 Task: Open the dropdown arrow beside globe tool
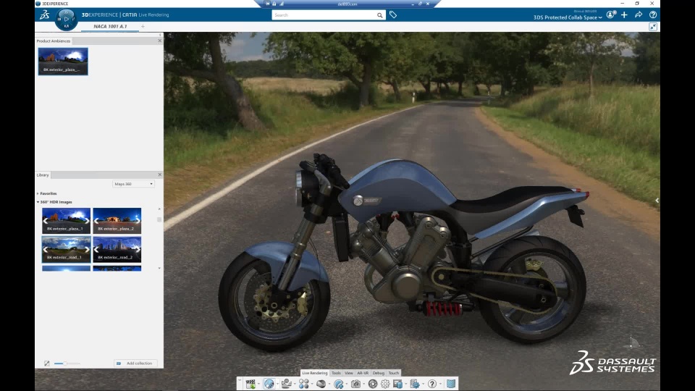point(277,384)
